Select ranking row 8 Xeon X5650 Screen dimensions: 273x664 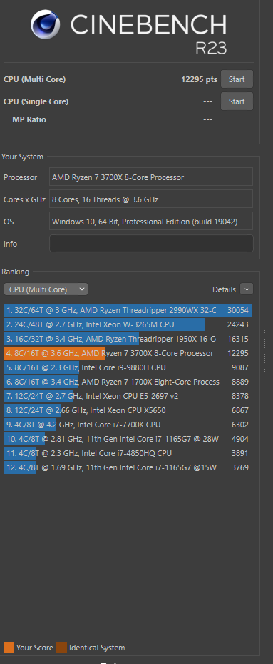click(x=128, y=410)
